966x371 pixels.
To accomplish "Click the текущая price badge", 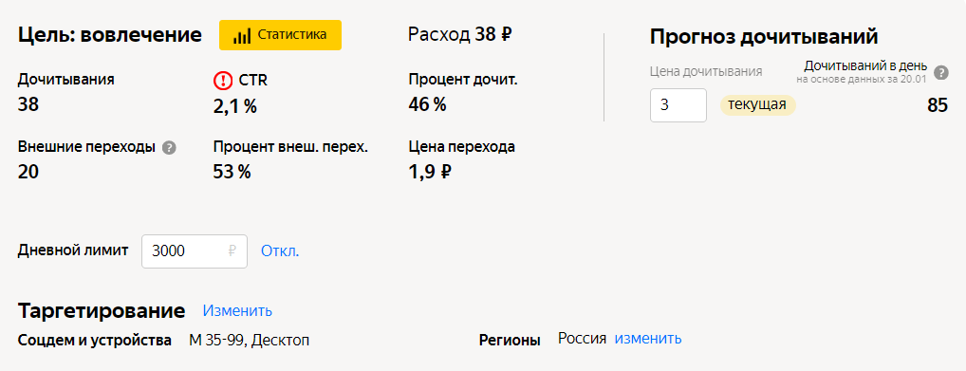I will coord(758,104).
